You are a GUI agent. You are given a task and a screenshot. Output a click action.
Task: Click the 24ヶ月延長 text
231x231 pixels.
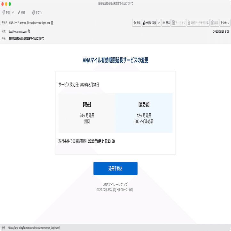pos(87,115)
